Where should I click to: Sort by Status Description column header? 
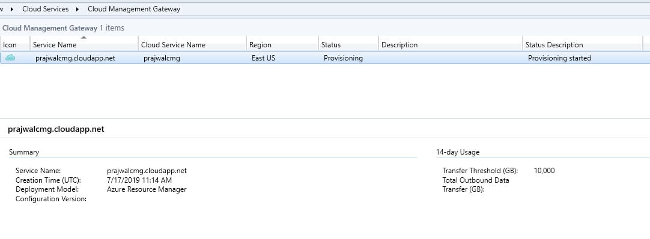(x=583, y=45)
